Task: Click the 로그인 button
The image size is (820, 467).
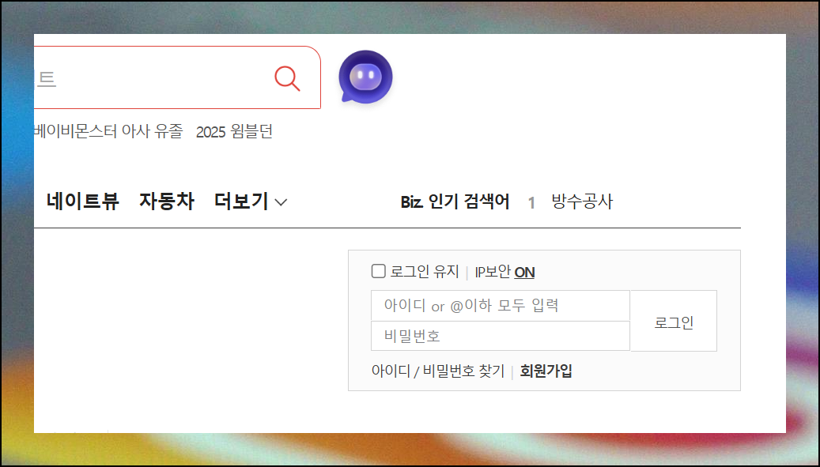Action: click(674, 322)
